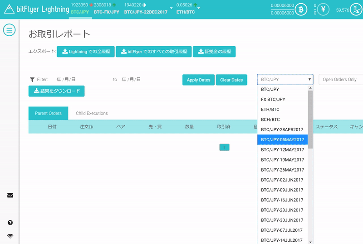The width and height of the screenshot is (363, 244).
Task: Expand the futures contract dropdown arrow
Action: tap(172, 8)
